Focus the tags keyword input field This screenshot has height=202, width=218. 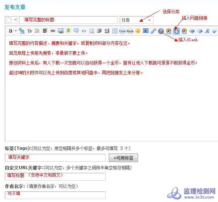[55, 158]
